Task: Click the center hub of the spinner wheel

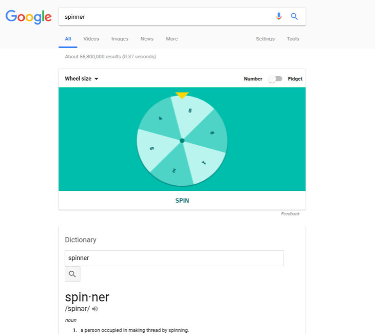Action: point(182,140)
